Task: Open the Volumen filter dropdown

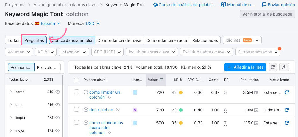Action: coord(19,52)
